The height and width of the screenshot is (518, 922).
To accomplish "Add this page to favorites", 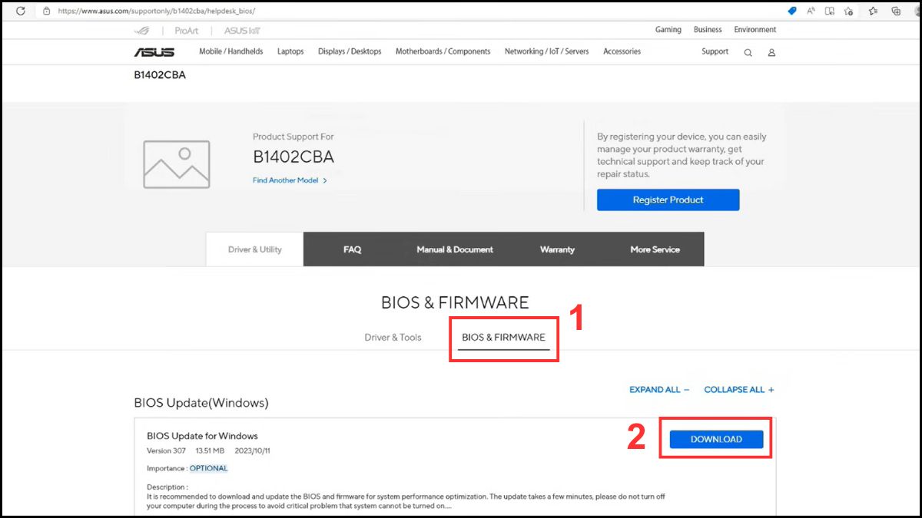I will click(849, 11).
